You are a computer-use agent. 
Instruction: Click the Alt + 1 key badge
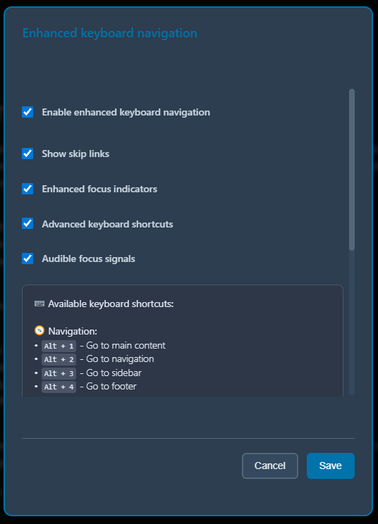pos(59,346)
